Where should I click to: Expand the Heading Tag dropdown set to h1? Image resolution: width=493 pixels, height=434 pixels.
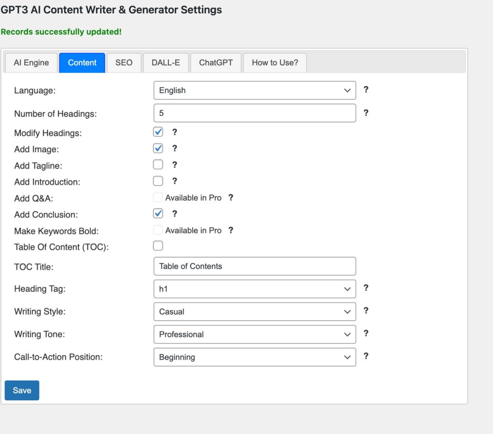pyautogui.click(x=255, y=289)
